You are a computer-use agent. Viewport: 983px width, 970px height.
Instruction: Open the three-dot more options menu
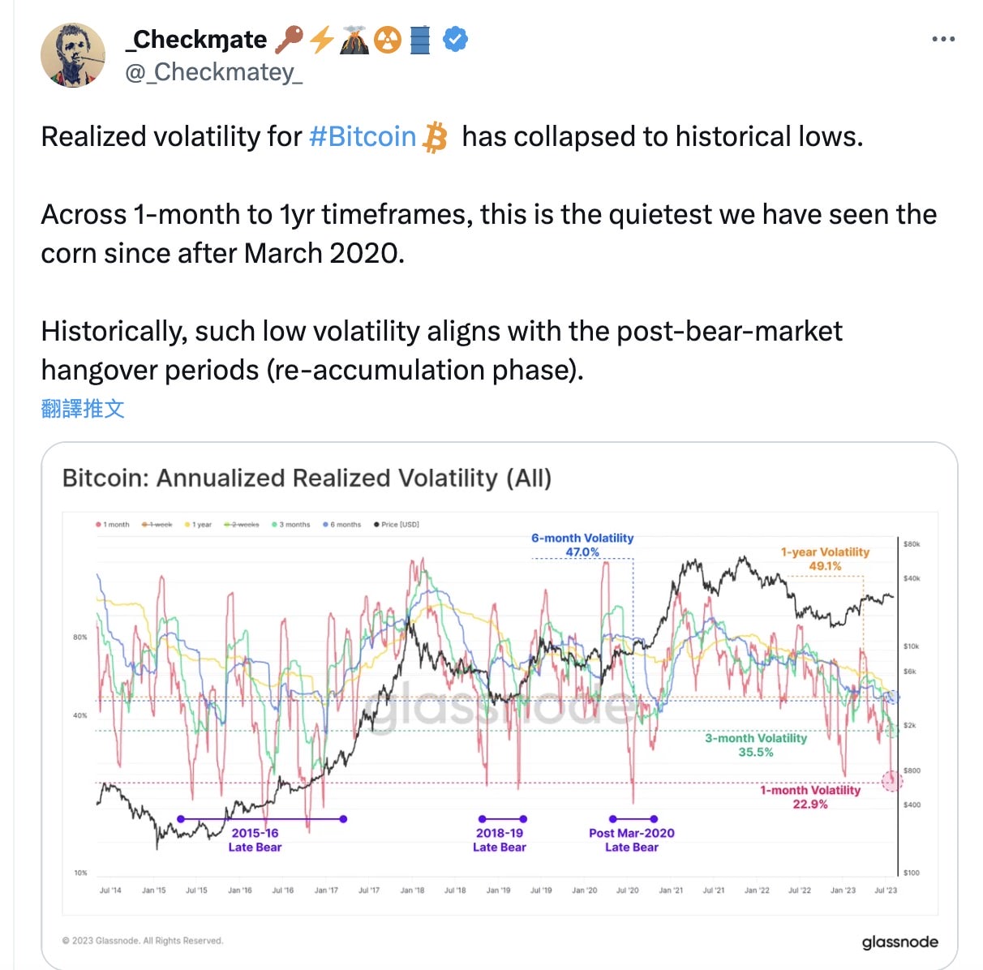943,39
